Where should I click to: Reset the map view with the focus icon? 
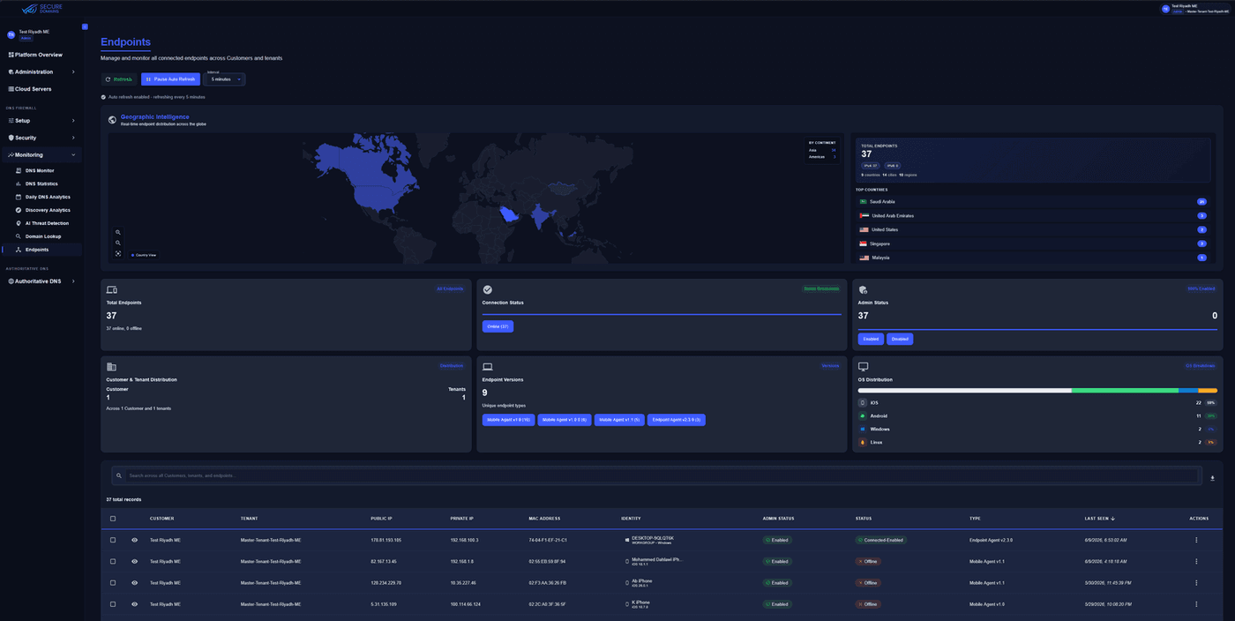(x=118, y=254)
